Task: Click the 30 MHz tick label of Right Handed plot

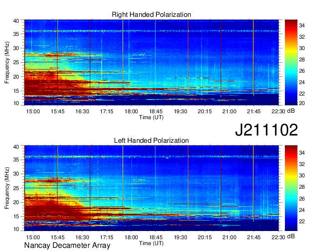Action: 16,48
